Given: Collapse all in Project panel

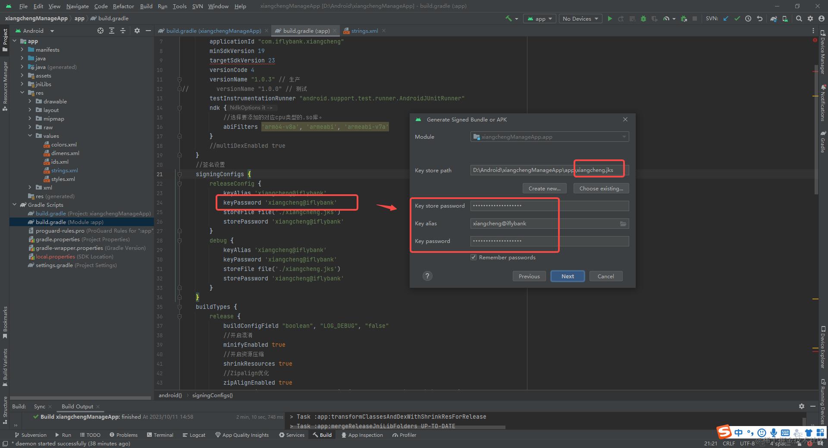Looking at the screenshot, I should click(123, 31).
